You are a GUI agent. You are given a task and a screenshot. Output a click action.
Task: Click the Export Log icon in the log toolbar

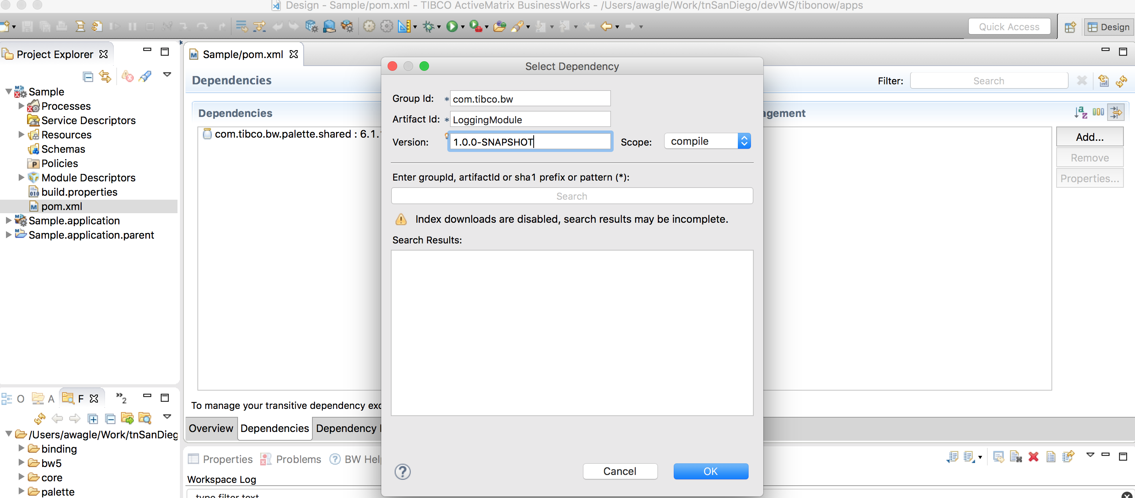953,457
